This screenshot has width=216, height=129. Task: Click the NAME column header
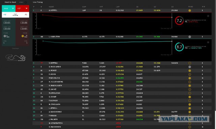click(51, 7)
